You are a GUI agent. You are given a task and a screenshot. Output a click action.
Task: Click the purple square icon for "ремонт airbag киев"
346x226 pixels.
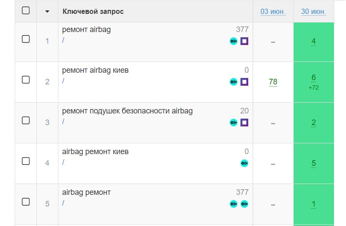coord(244,82)
